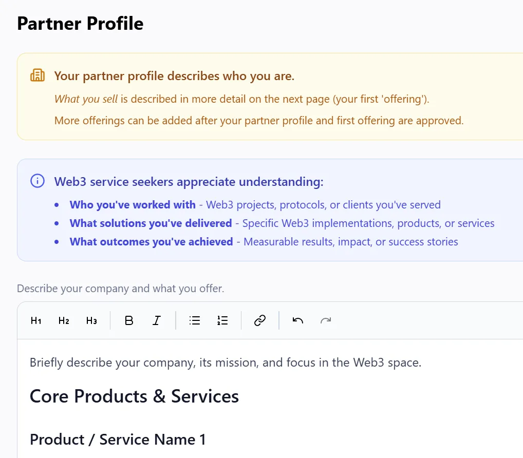Undo the last editor change
This screenshot has width=523, height=458.
[x=297, y=321]
